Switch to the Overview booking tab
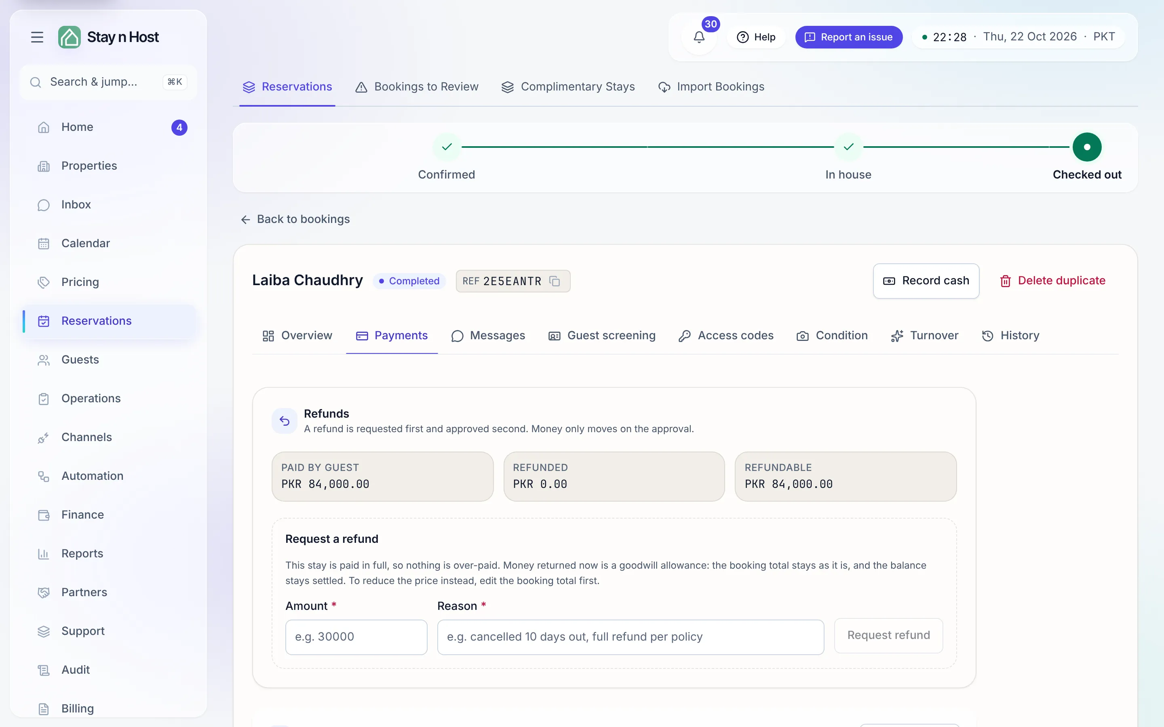Image resolution: width=1164 pixels, height=727 pixels. 297,336
